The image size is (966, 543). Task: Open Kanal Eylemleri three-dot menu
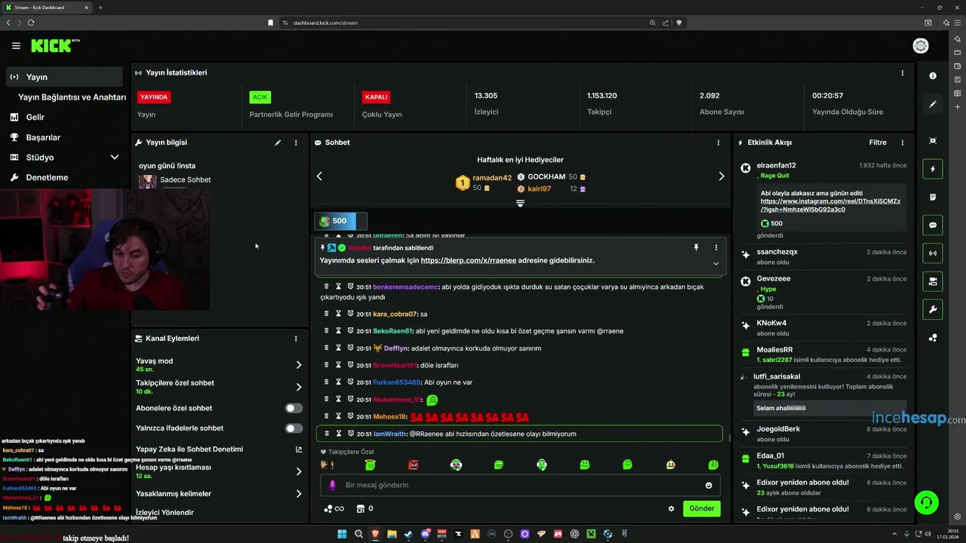click(296, 339)
